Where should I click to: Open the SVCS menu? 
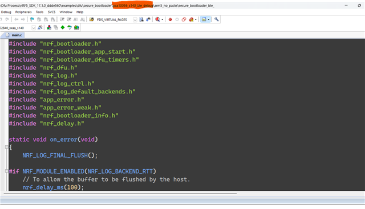coord(51,12)
